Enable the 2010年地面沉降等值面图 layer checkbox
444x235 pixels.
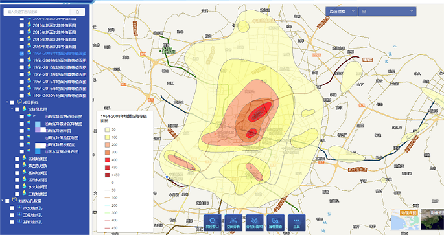[22, 25]
